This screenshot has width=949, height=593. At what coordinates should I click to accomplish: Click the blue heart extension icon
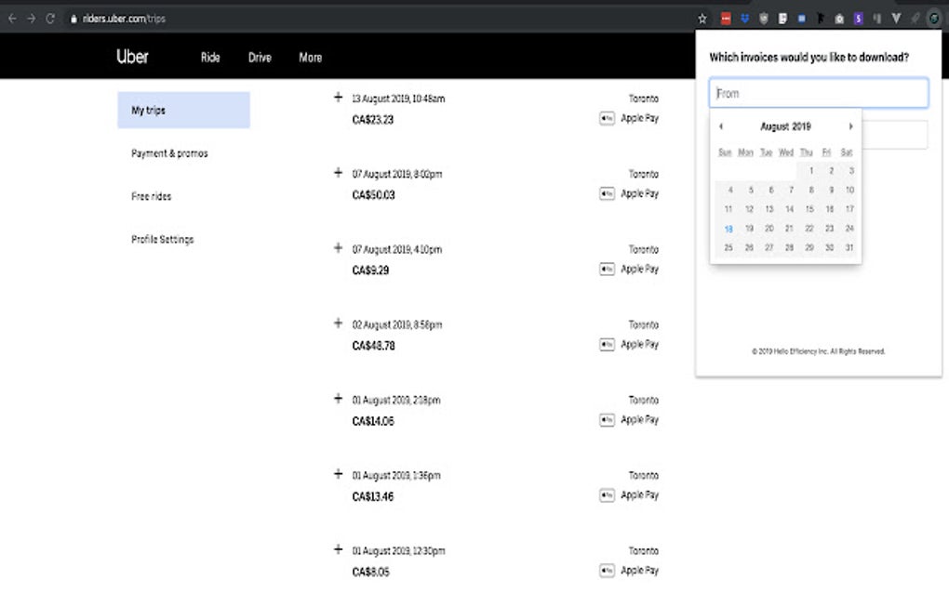point(744,18)
